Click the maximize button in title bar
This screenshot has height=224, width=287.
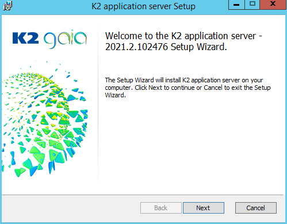252,5
